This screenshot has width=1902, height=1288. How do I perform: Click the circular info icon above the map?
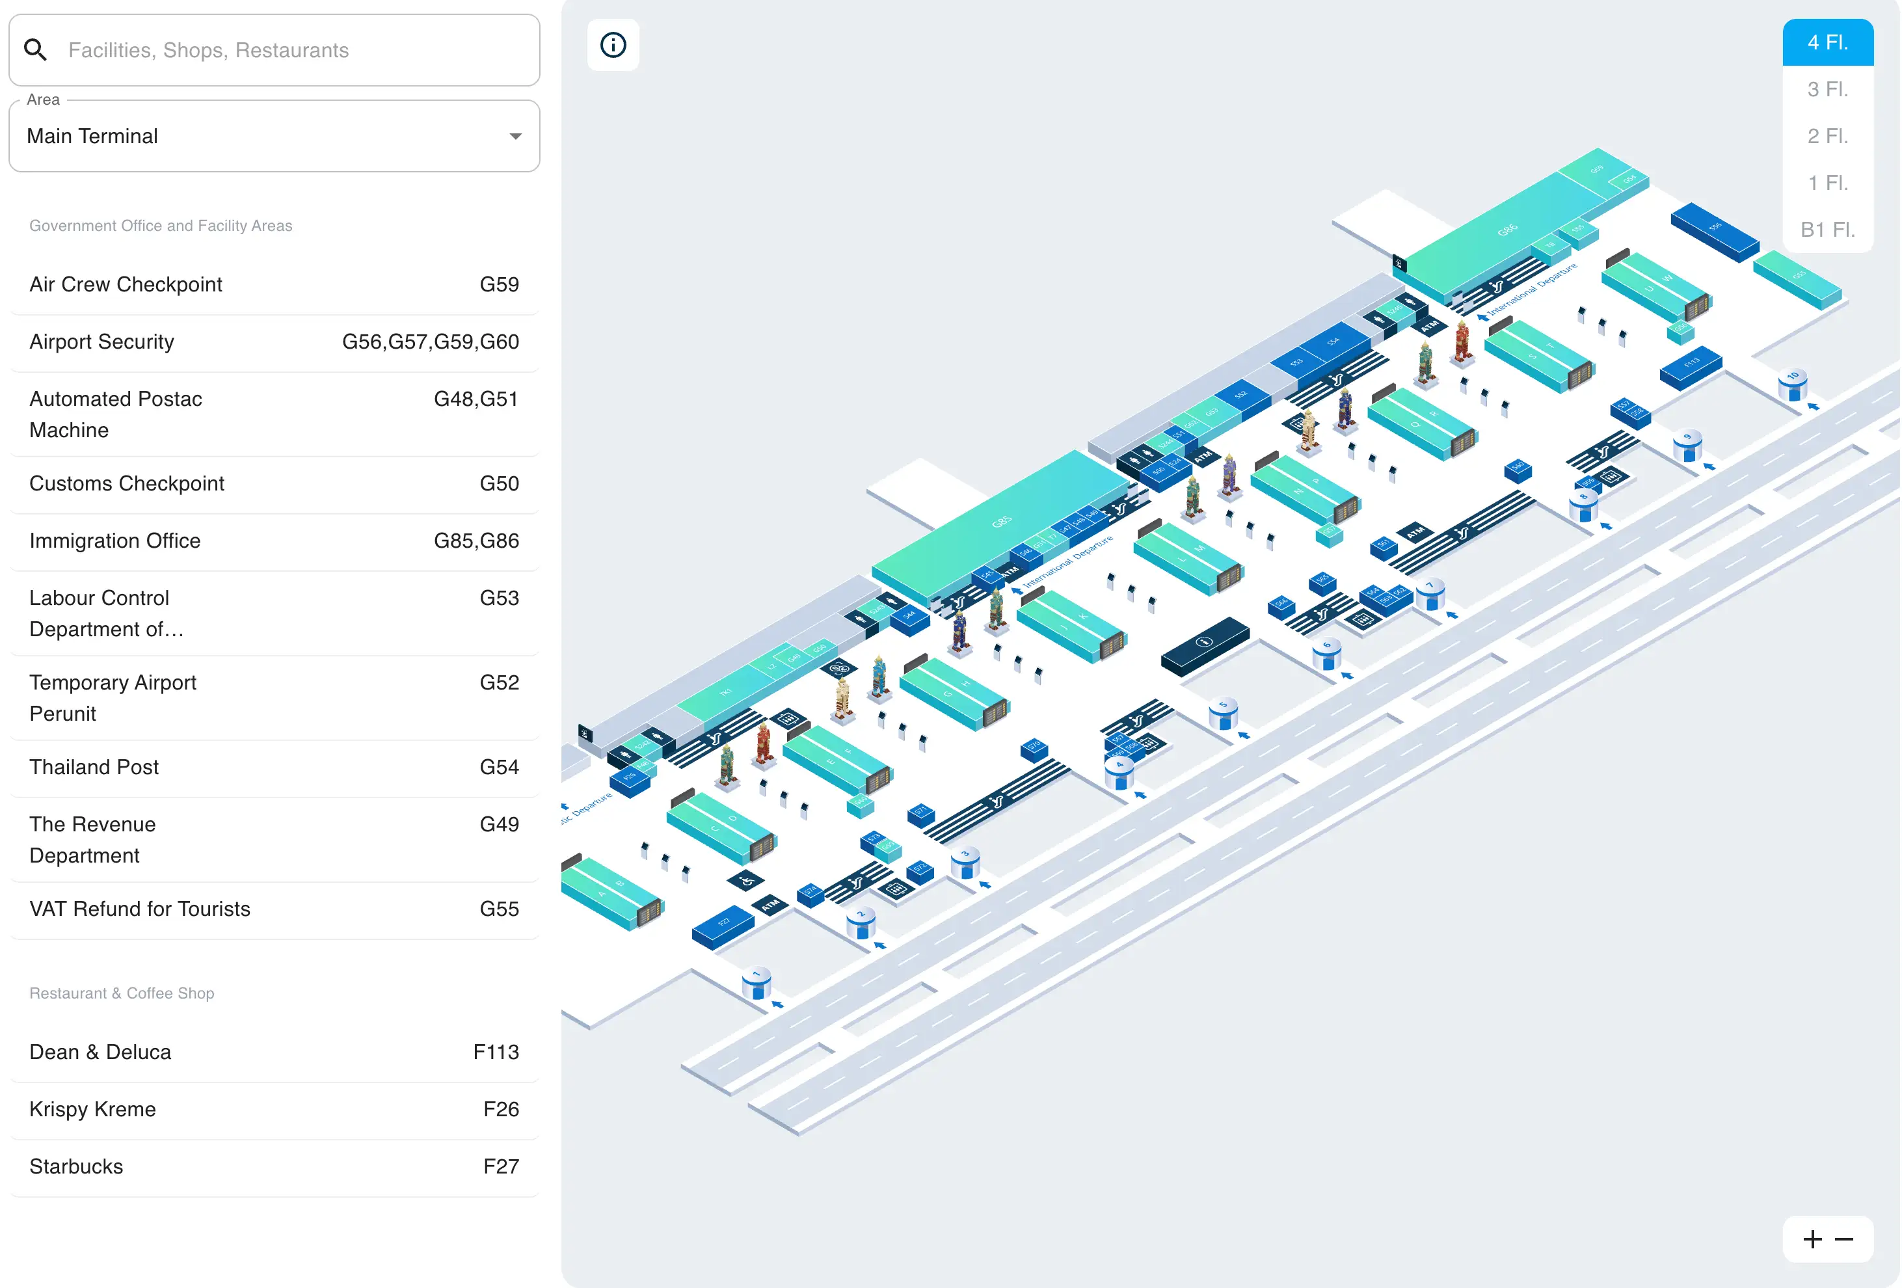pyautogui.click(x=614, y=45)
